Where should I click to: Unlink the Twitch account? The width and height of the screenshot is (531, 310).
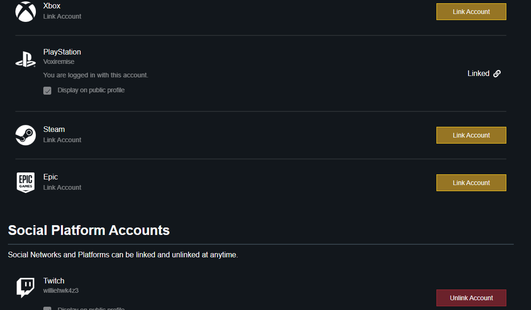[x=471, y=298]
